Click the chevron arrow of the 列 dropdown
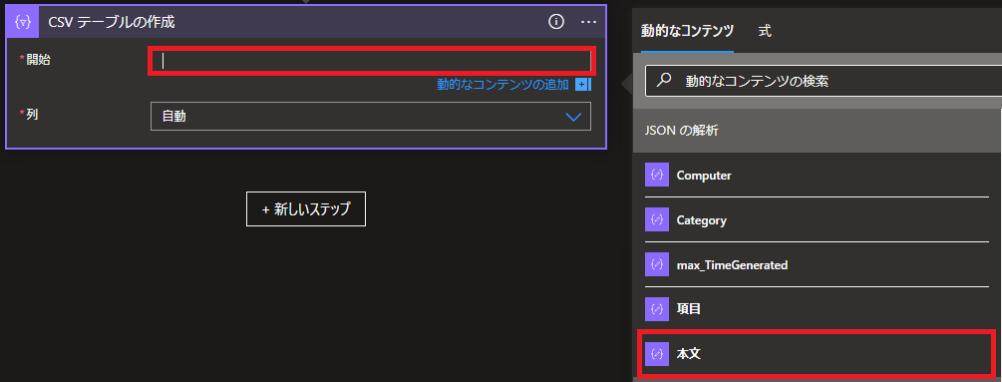Screen dimensions: 1002x382 (x=574, y=117)
